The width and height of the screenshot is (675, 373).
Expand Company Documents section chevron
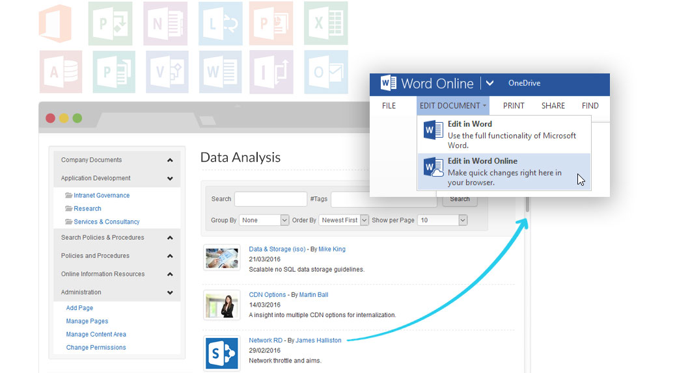(170, 161)
